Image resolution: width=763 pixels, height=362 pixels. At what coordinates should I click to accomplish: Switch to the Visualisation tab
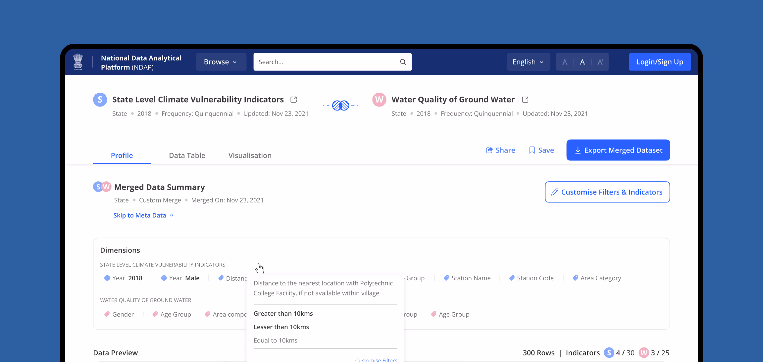pos(250,156)
